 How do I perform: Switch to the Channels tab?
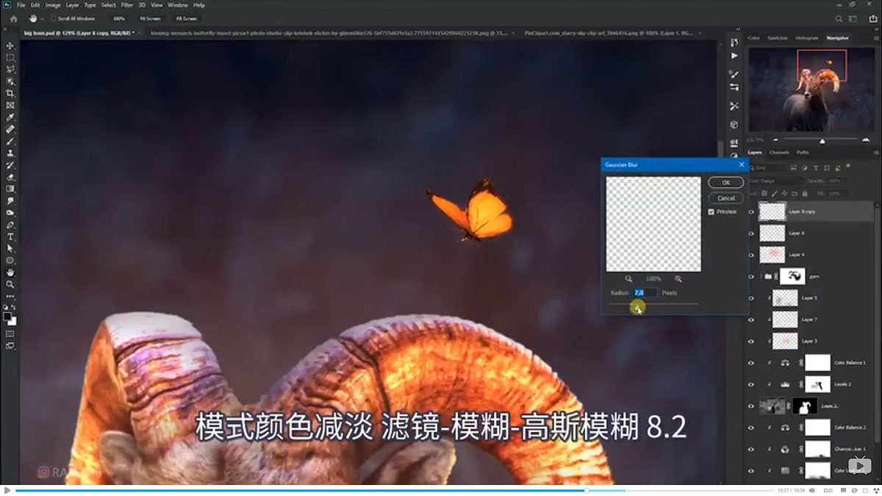coord(781,152)
